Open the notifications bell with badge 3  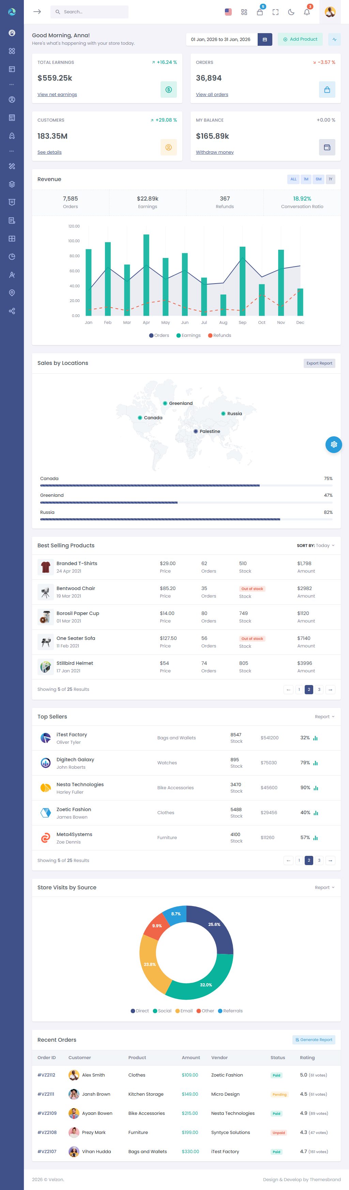coord(307,12)
